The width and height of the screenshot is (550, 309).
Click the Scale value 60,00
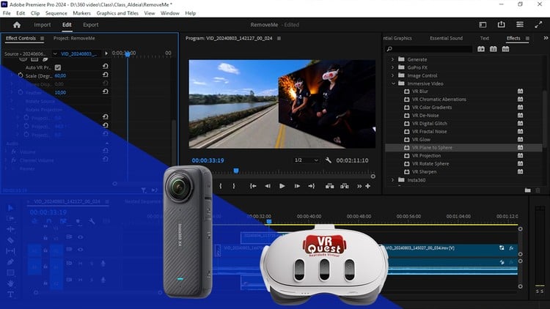(x=60, y=75)
